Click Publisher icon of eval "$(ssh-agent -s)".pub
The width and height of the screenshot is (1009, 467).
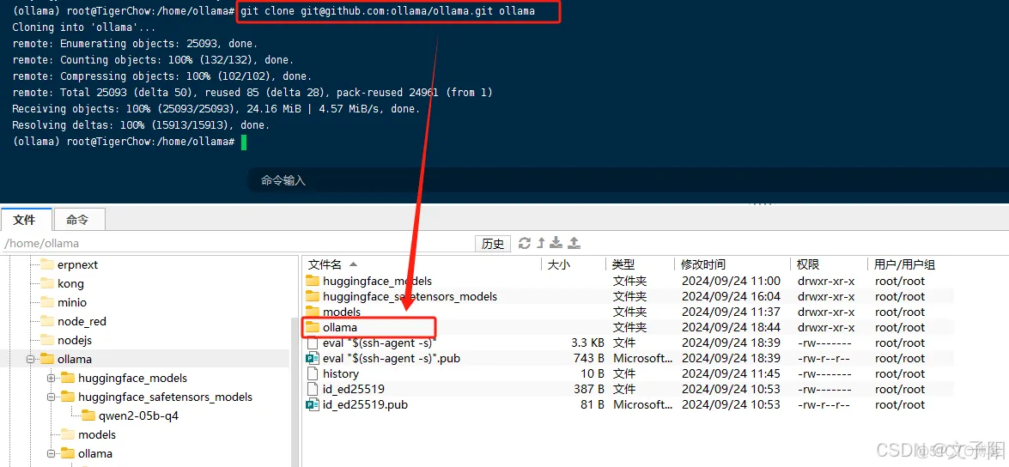pos(313,358)
